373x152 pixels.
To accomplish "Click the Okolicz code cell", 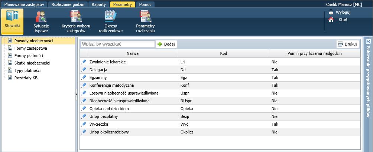I will click(x=224, y=132).
